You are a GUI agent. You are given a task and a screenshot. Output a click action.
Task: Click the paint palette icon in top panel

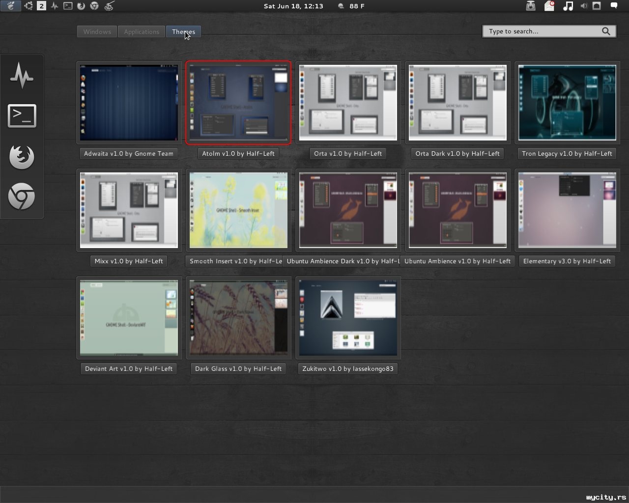coord(109,6)
